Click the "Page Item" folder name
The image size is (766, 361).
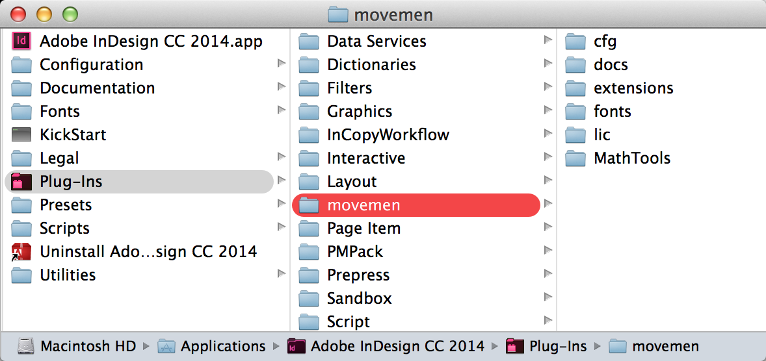363,229
